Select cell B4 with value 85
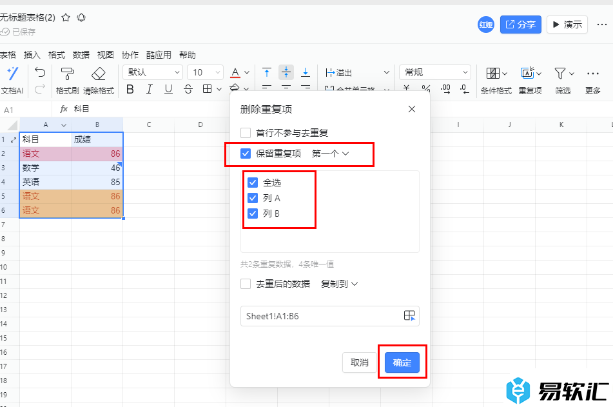This screenshot has width=613, height=407. coord(97,182)
